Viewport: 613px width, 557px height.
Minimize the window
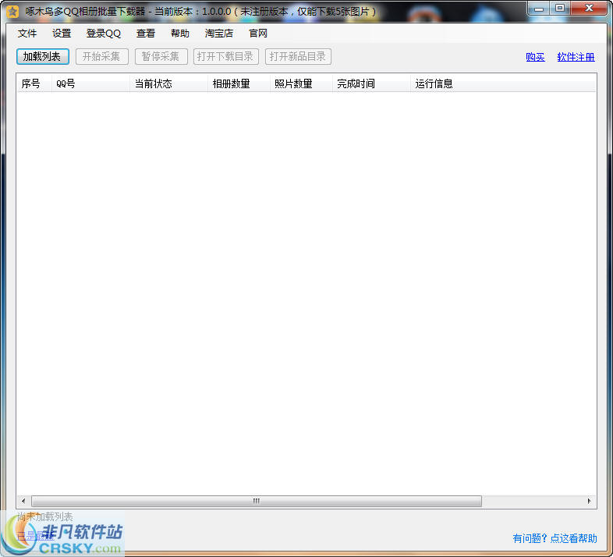[x=539, y=9]
